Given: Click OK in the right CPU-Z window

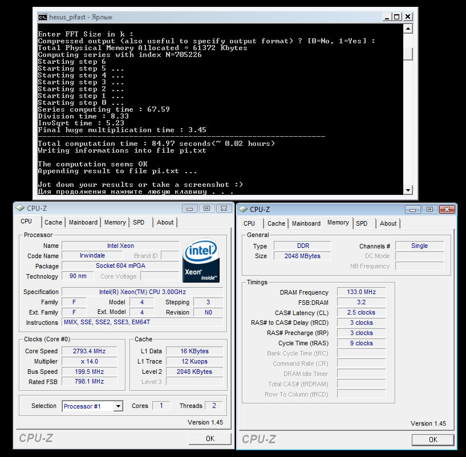Looking at the screenshot, I should click(433, 440).
